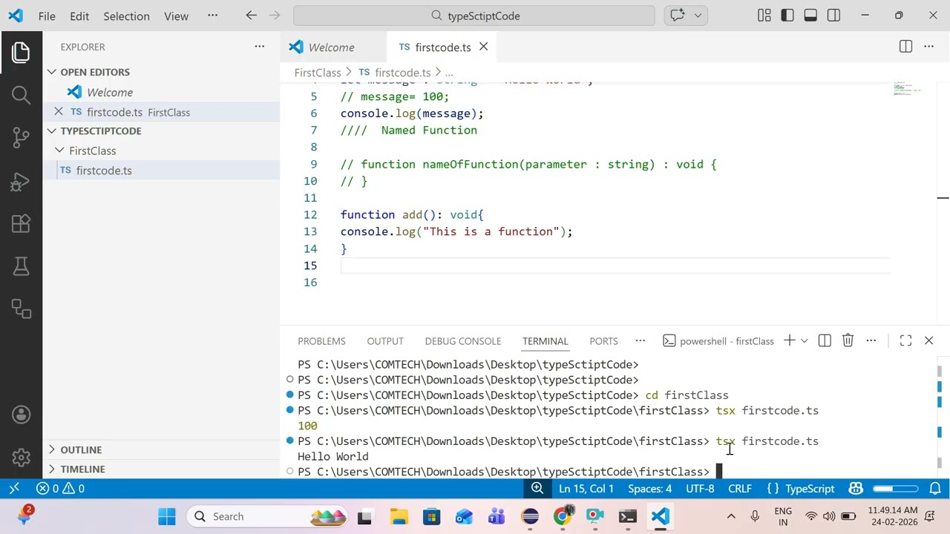The height and width of the screenshot is (534, 950).
Task: Go back with the left arrow
Action: point(251,16)
